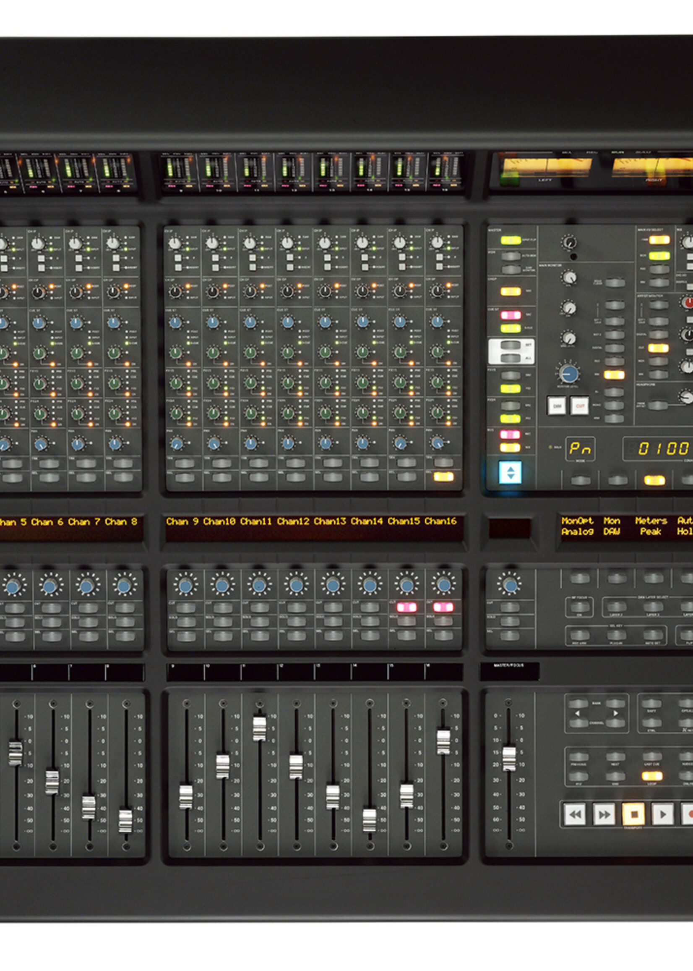Image resolution: width=693 pixels, height=971 pixels.
Task: Click the Mon DAW display label
Action: (612, 526)
